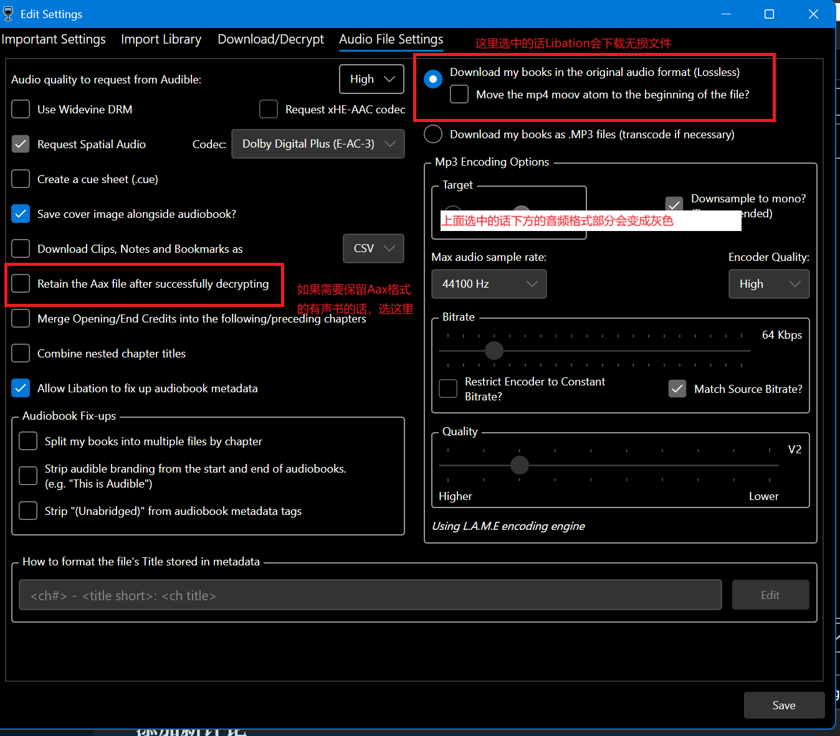Expand the 44100 Hz sample rate dropdown
Image resolution: width=840 pixels, height=736 pixels.
click(x=489, y=283)
